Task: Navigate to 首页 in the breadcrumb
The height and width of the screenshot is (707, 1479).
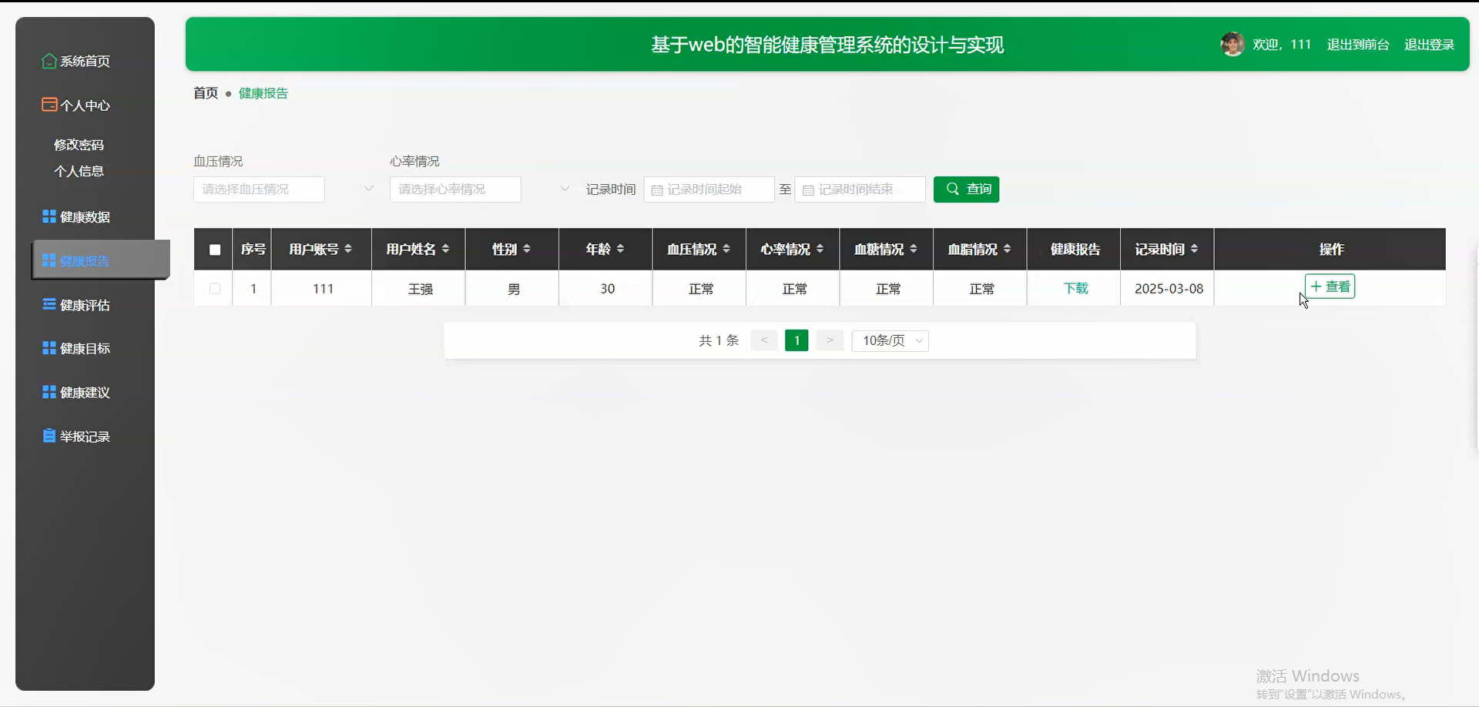Action: click(205, 92)
